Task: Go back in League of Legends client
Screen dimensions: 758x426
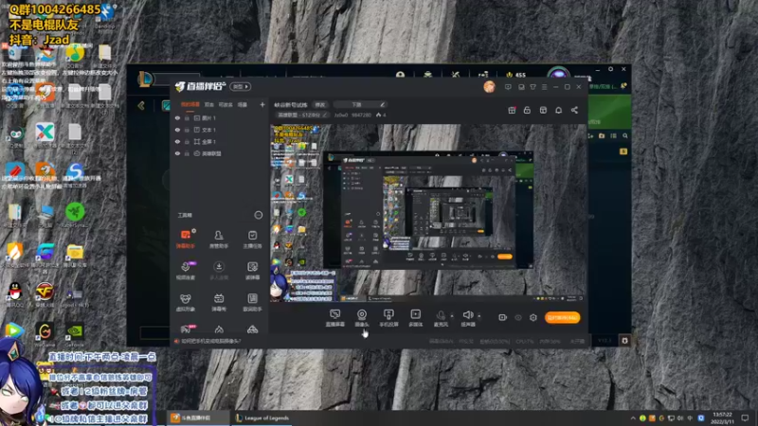Action: [x=140, y=105]
